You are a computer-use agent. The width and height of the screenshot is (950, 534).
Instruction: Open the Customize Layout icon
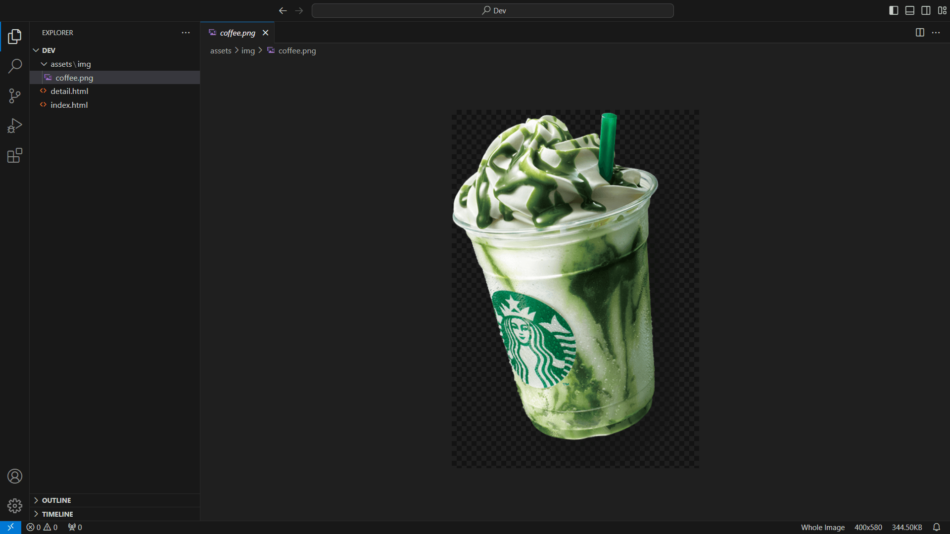(942, 10)
